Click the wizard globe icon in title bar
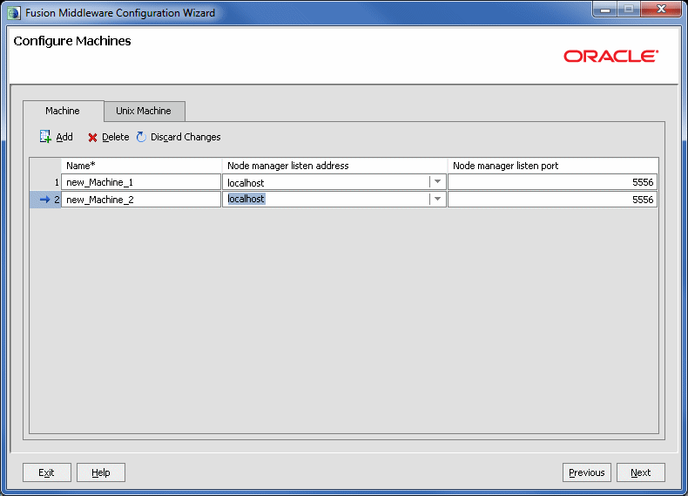 pos(14,13)
